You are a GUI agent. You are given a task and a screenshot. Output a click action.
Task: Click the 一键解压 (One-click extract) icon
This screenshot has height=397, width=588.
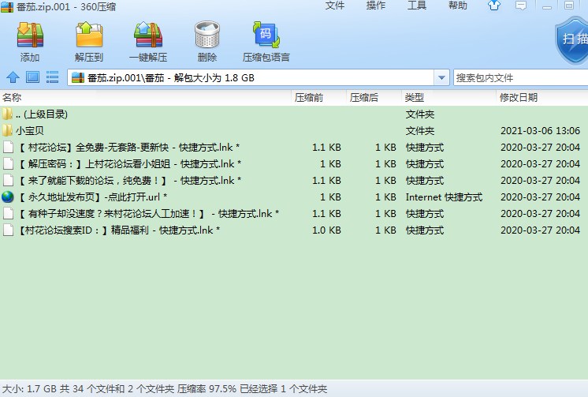(x=147, y=41)
